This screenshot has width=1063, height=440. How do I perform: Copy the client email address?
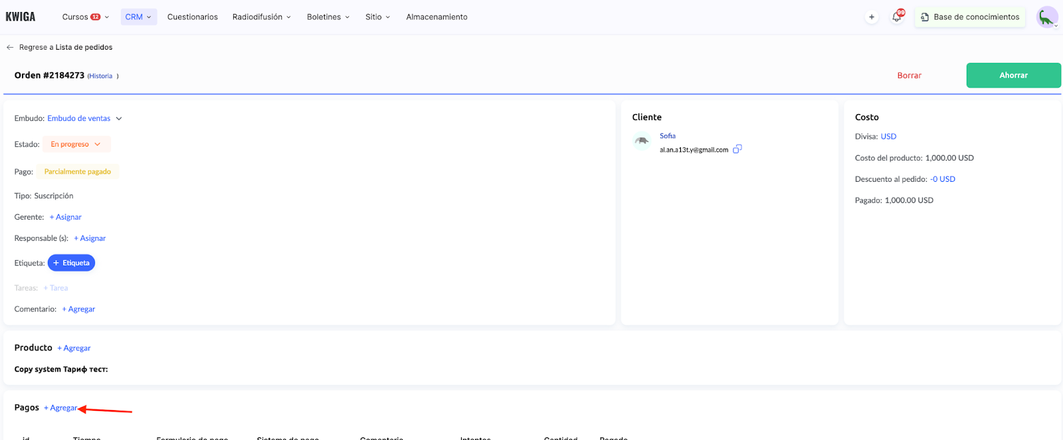tap(737, 149)
